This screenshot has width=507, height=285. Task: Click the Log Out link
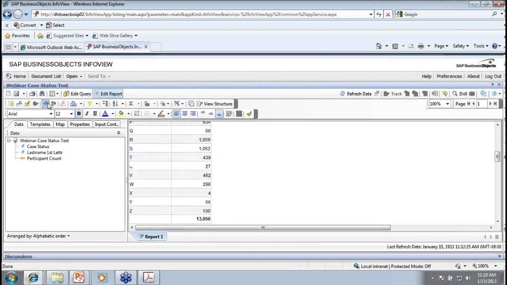tap(493, 76)
